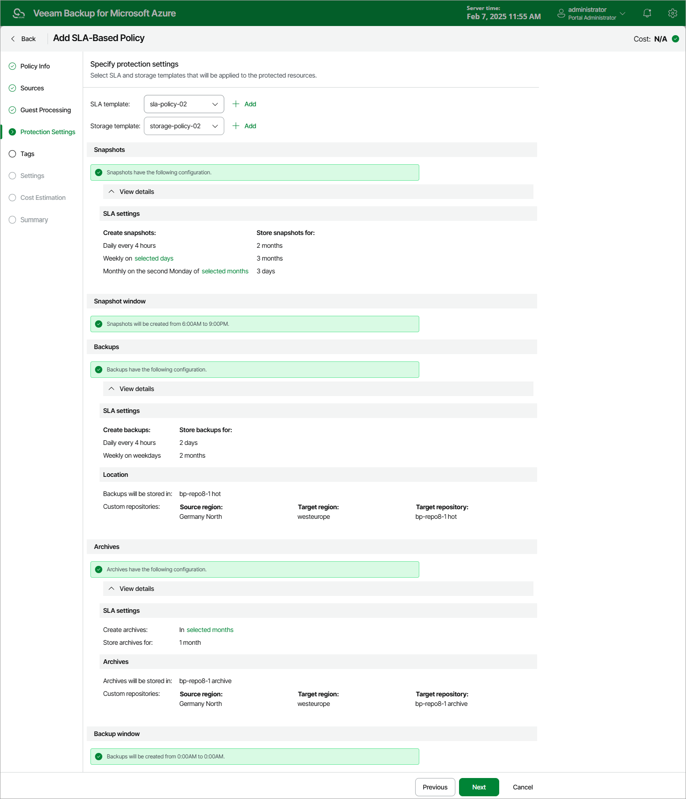686x799 pixels.
Task: Click the Cost Estimation step circle icon
Action: click(12, 198)
